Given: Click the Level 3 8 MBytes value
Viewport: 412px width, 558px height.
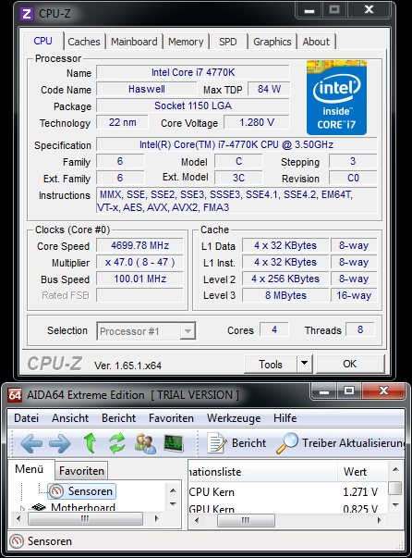Looking at the screenshot, I should [285, 295].
